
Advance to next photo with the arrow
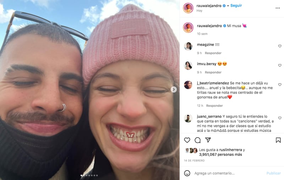(x=174, y=89)
